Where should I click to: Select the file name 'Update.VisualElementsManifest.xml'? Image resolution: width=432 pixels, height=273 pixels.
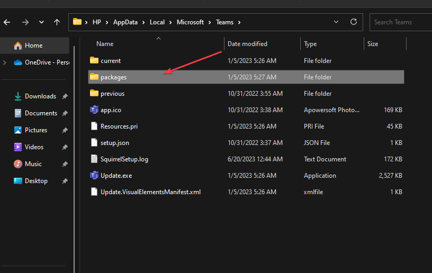[150, 192]
